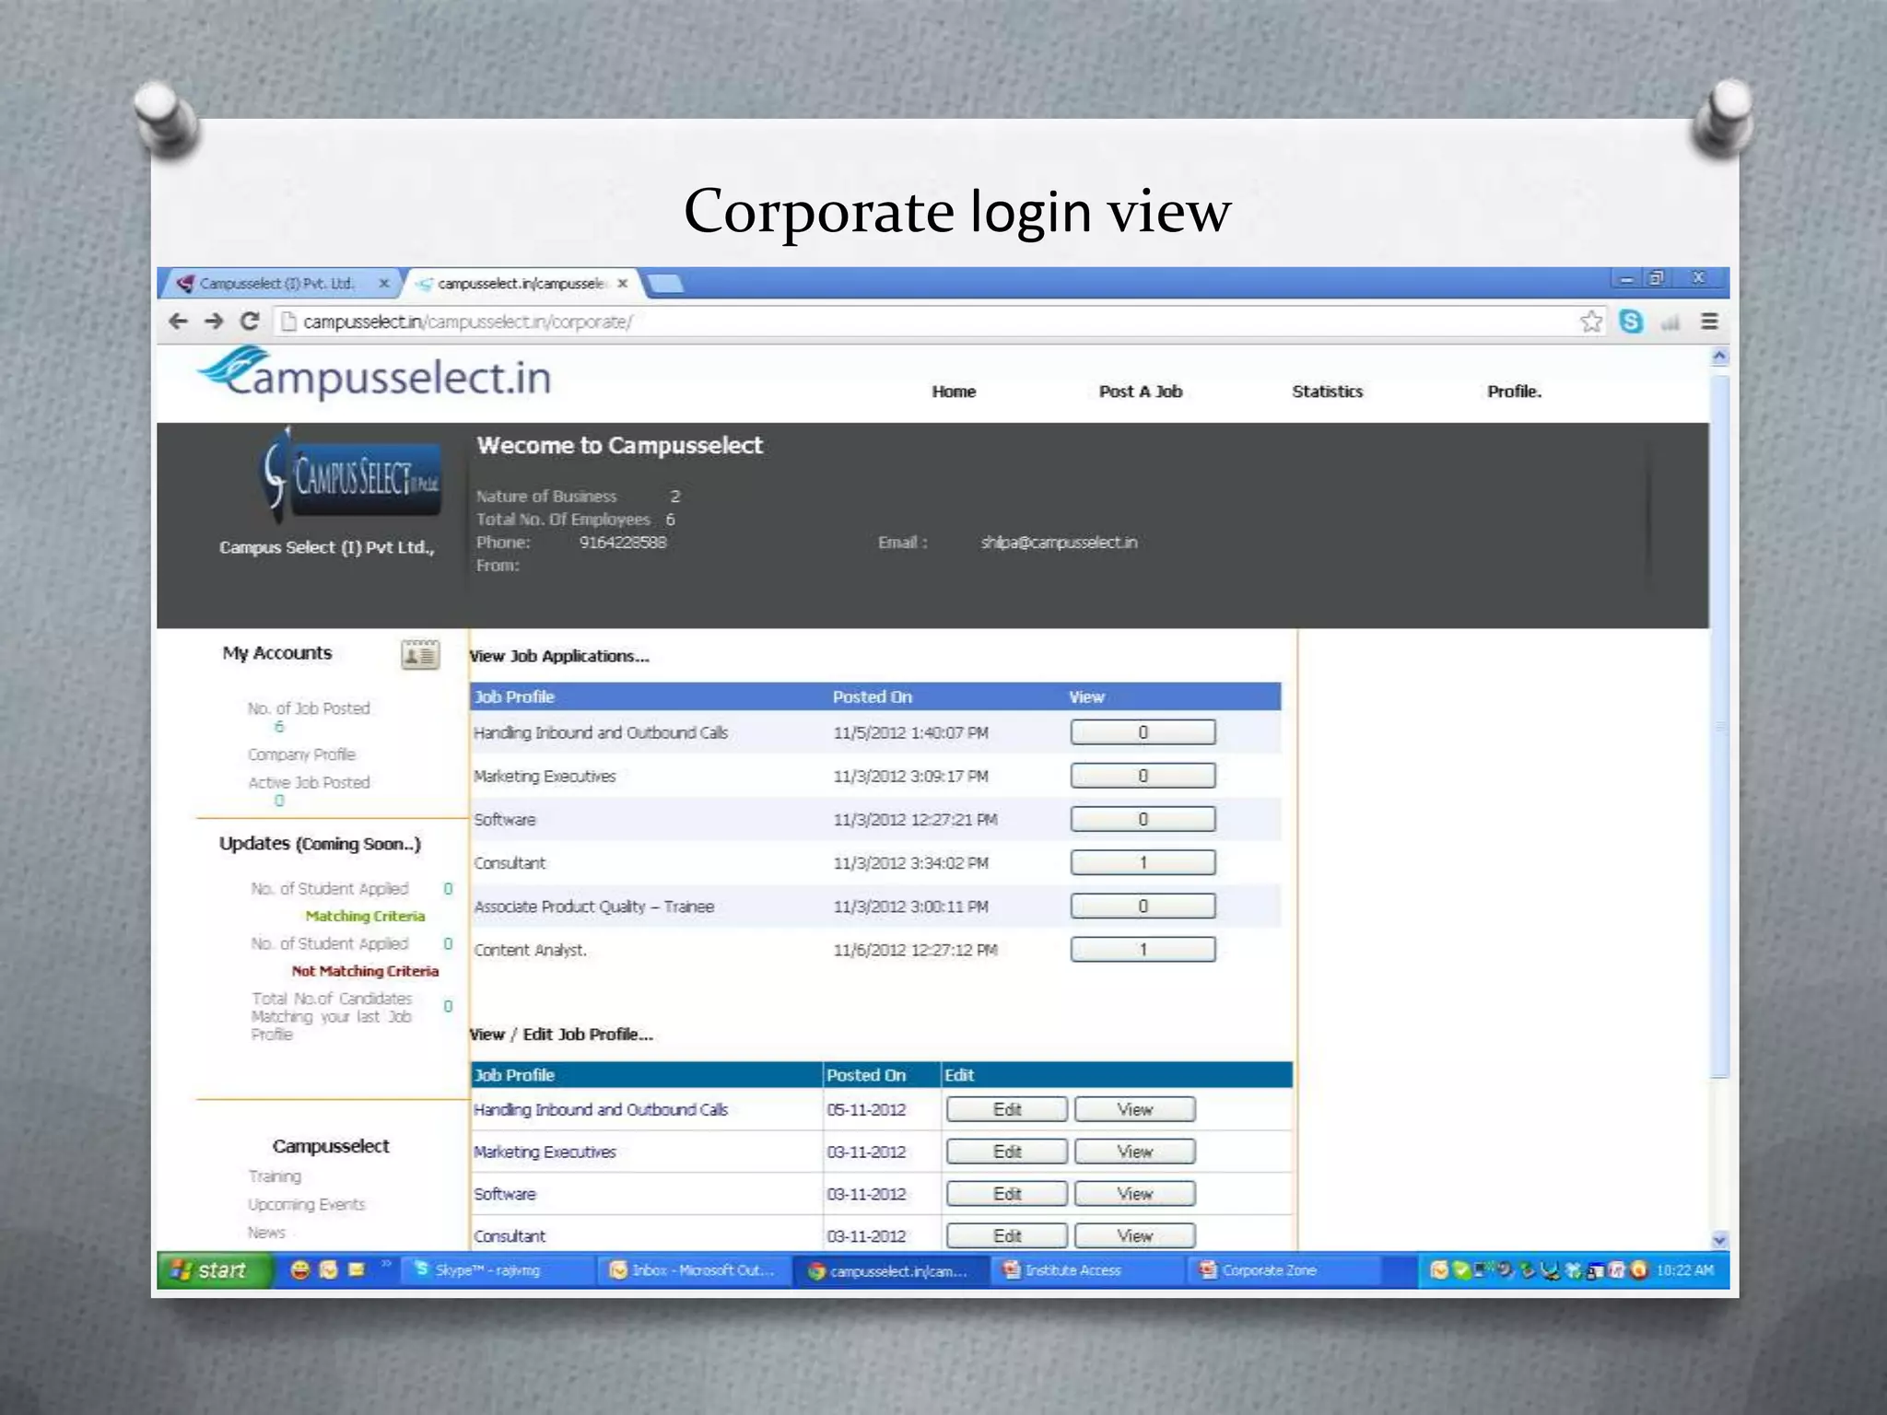
Task: Click the My Accounts contact card icon
Action: (420, 655)
